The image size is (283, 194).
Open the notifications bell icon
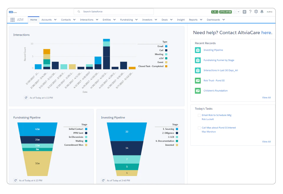[x=262, y=12]
